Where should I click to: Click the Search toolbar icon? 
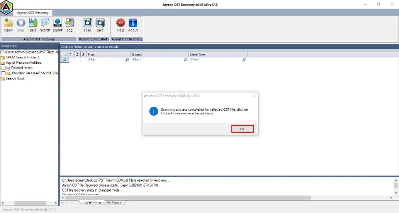45,25
